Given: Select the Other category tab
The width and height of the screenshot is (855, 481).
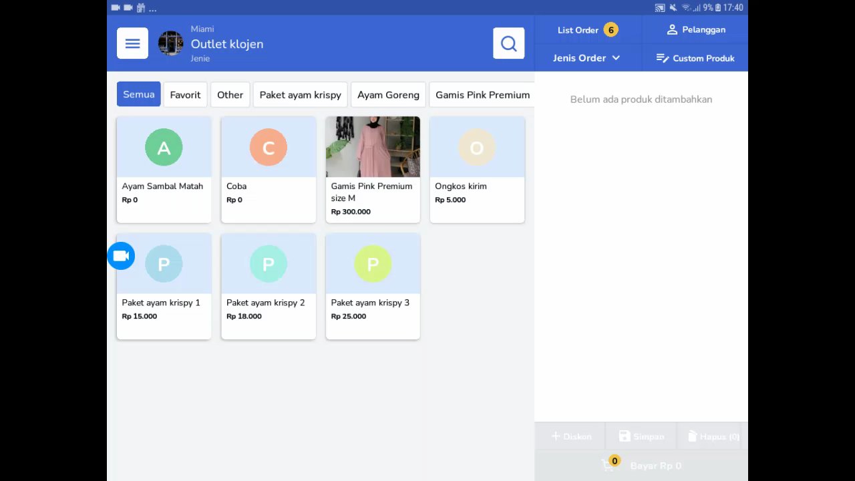Looking at the screenshot, I should 230,95.
